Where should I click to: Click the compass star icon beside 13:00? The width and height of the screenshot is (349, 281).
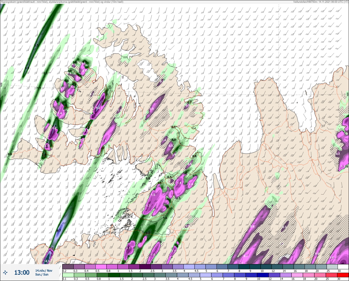point(5,272)
